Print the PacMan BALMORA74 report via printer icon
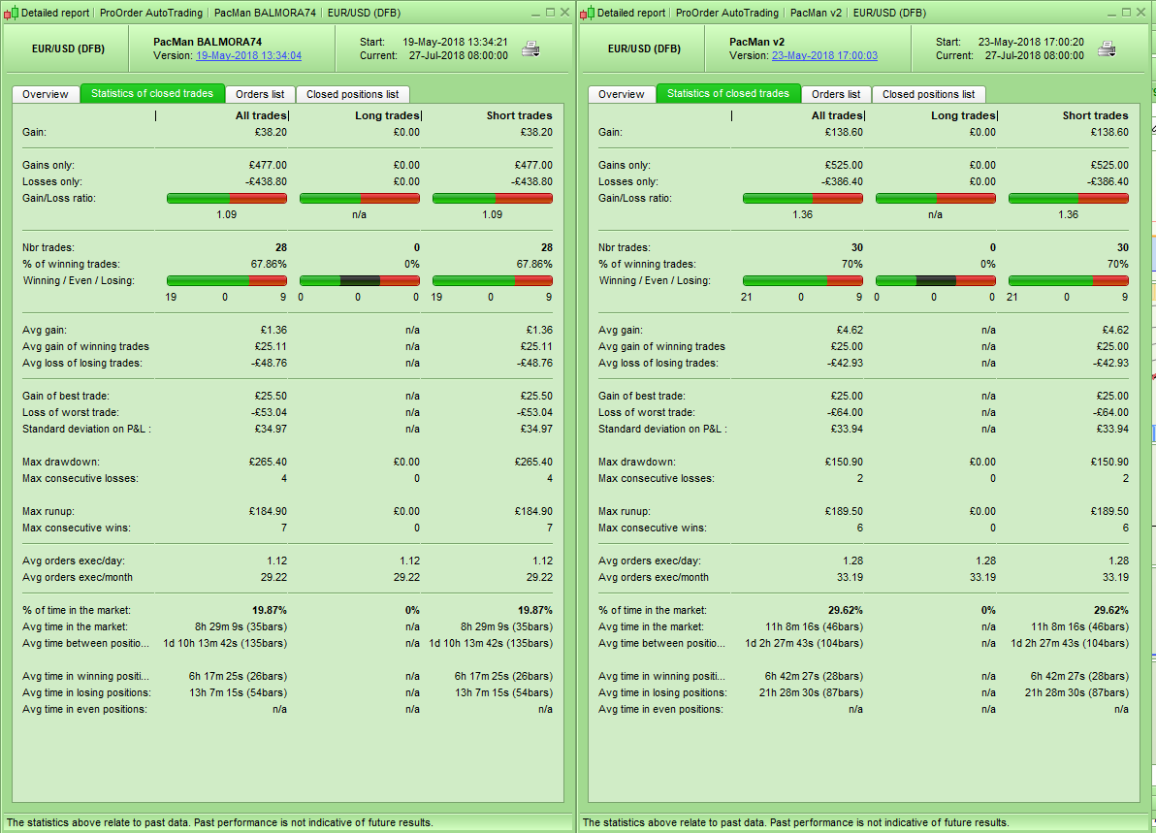Screen dimensions: 1156x833 point(530,49)
